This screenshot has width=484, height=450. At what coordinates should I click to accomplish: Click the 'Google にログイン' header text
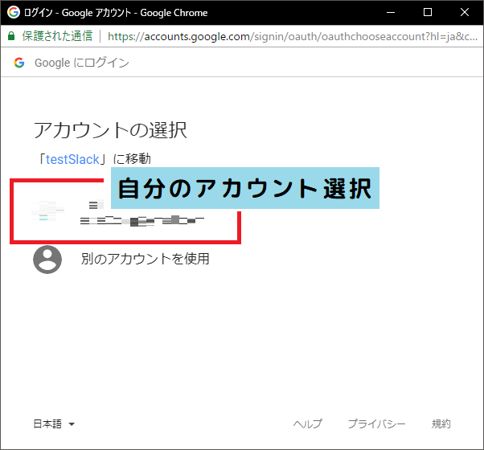click(x=82, y=63)
